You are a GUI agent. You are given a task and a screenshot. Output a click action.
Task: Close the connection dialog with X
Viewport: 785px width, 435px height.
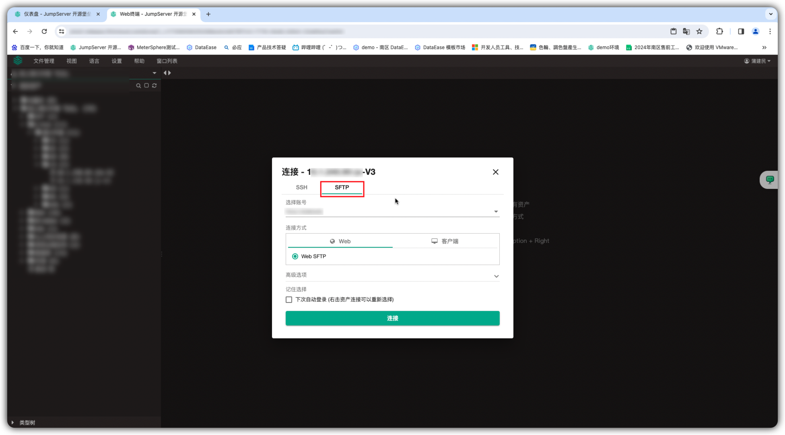click(x=495, y=172)
